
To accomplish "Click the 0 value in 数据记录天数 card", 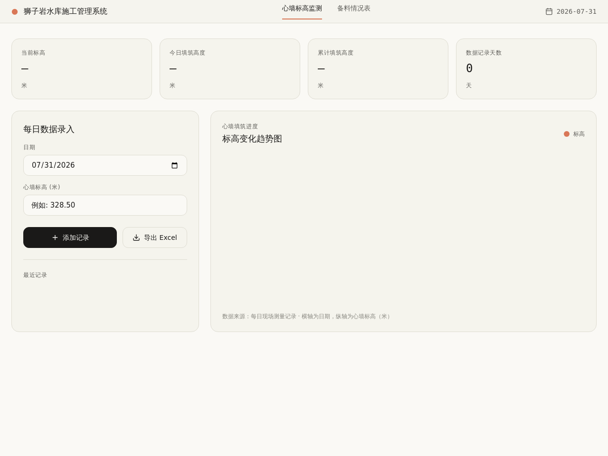I will [x=469, y=68].
